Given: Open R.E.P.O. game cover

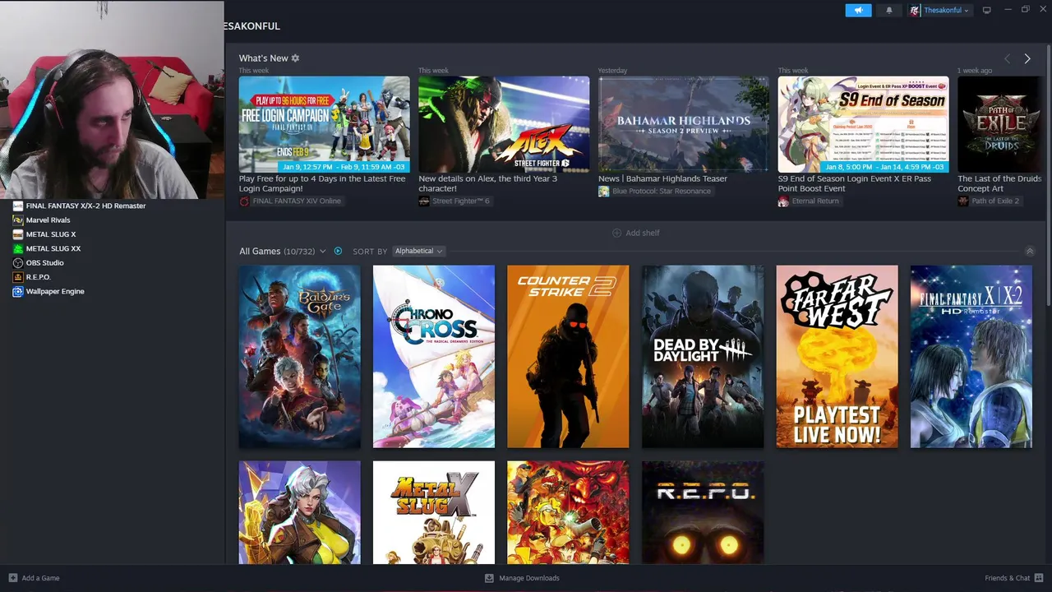Looking at the screenshot, I should click(x=703, y=512).
